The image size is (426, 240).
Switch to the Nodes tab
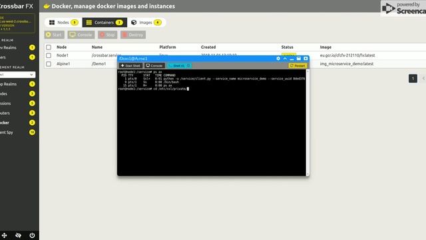63,22
